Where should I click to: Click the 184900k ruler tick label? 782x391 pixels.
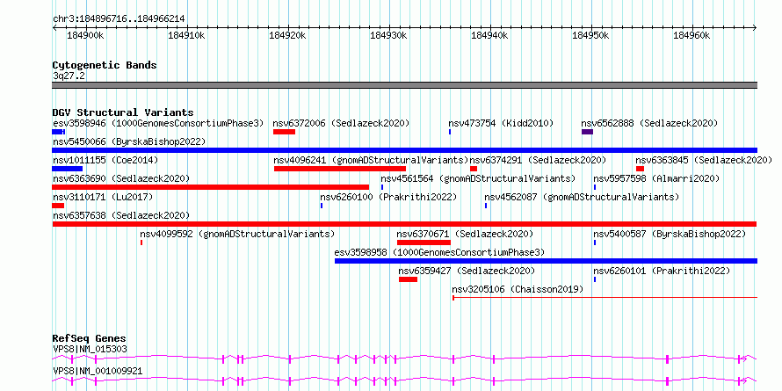85,35
